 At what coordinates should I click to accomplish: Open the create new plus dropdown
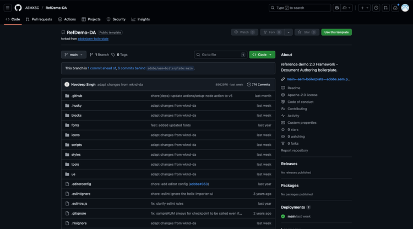point(364,8)
